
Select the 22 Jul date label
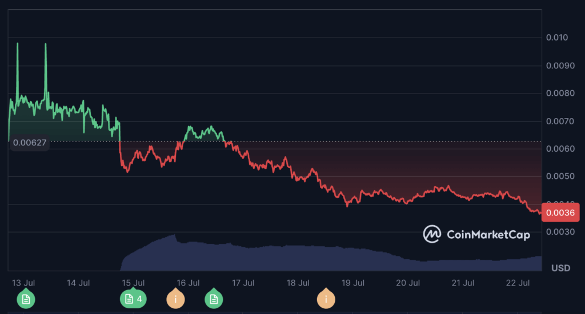pyautogui.click(x=518, y=283)
